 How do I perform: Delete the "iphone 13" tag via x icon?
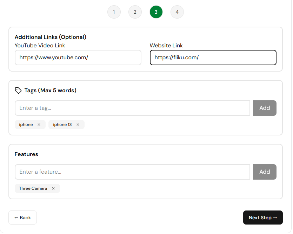pos(78,125)
